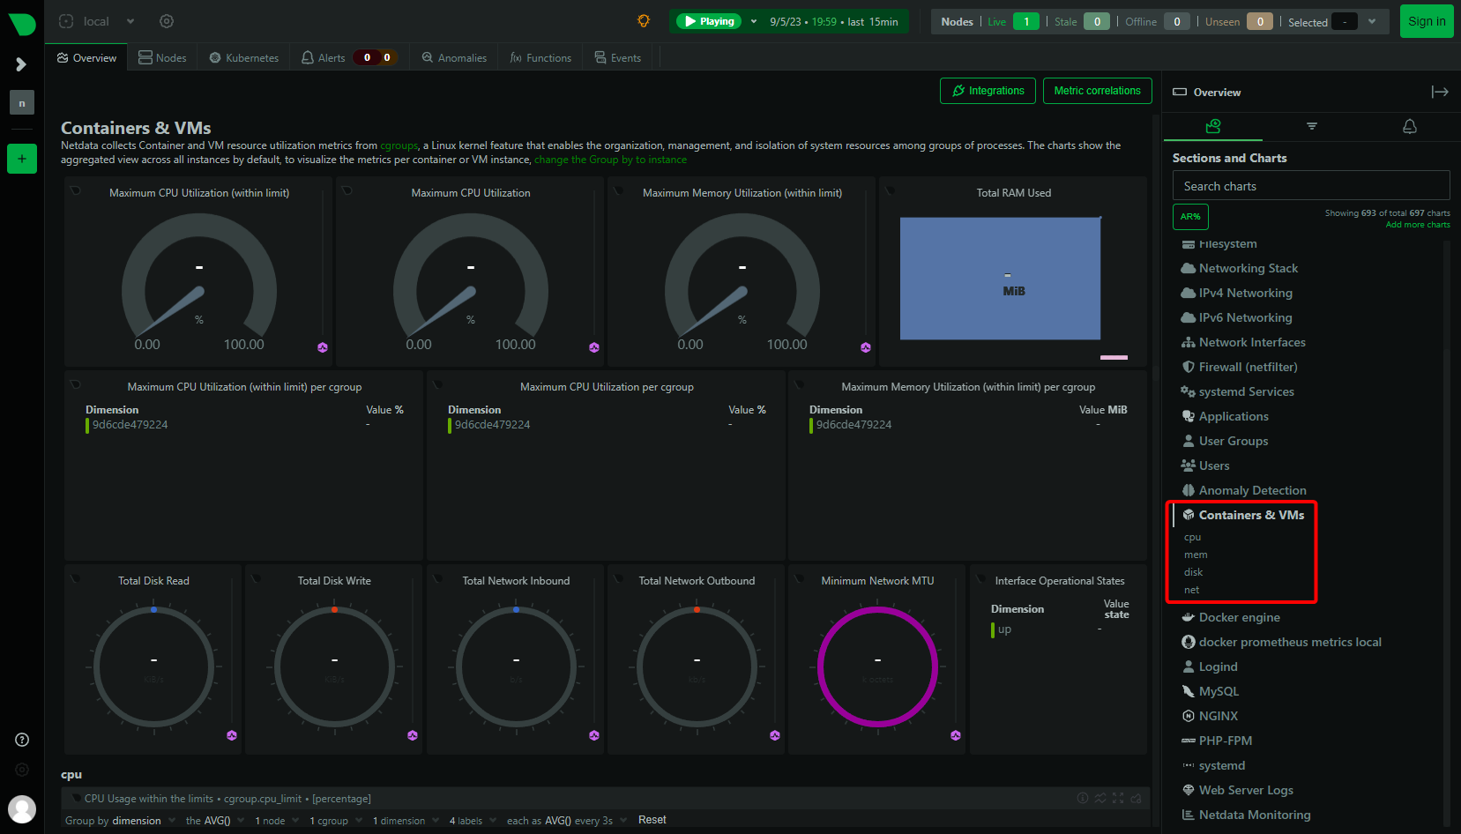Open the filter tab in right sidebar
Image resolution: width=1461 pixels, height=834 pixels.
(x=1311, y=126)
